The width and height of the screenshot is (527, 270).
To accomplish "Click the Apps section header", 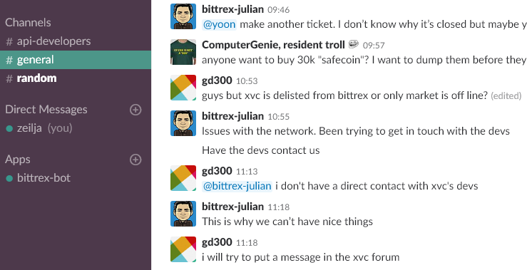I will tap(18, 160).
